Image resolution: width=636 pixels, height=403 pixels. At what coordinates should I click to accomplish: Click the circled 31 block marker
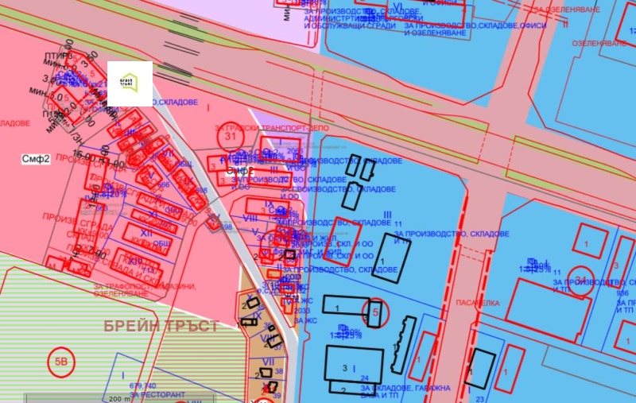click(x=231, y=137)
